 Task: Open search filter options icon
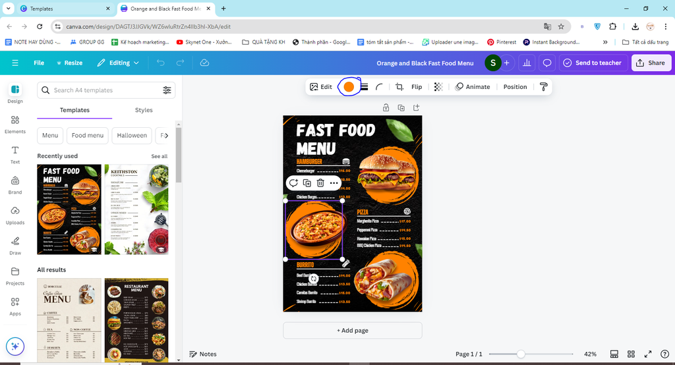click(x=167, y=90)
